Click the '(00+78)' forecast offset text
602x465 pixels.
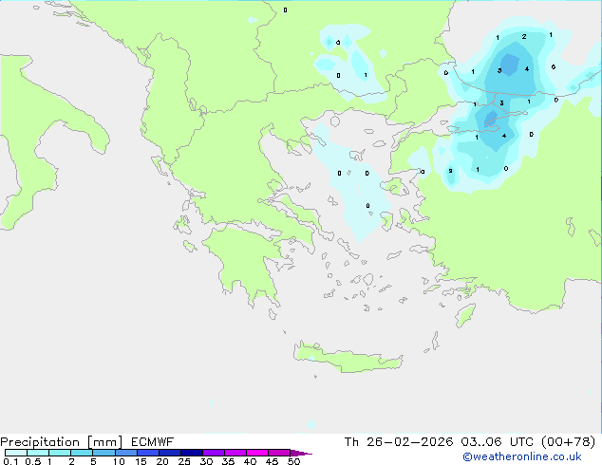(568, 442)
